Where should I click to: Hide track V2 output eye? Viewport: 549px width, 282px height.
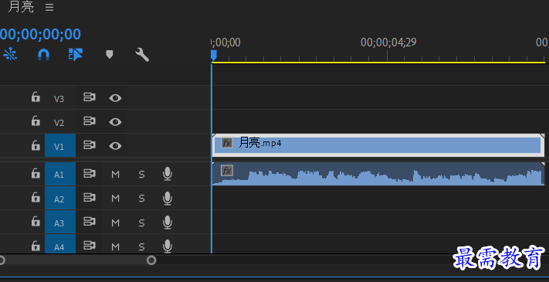pos(115,122)
